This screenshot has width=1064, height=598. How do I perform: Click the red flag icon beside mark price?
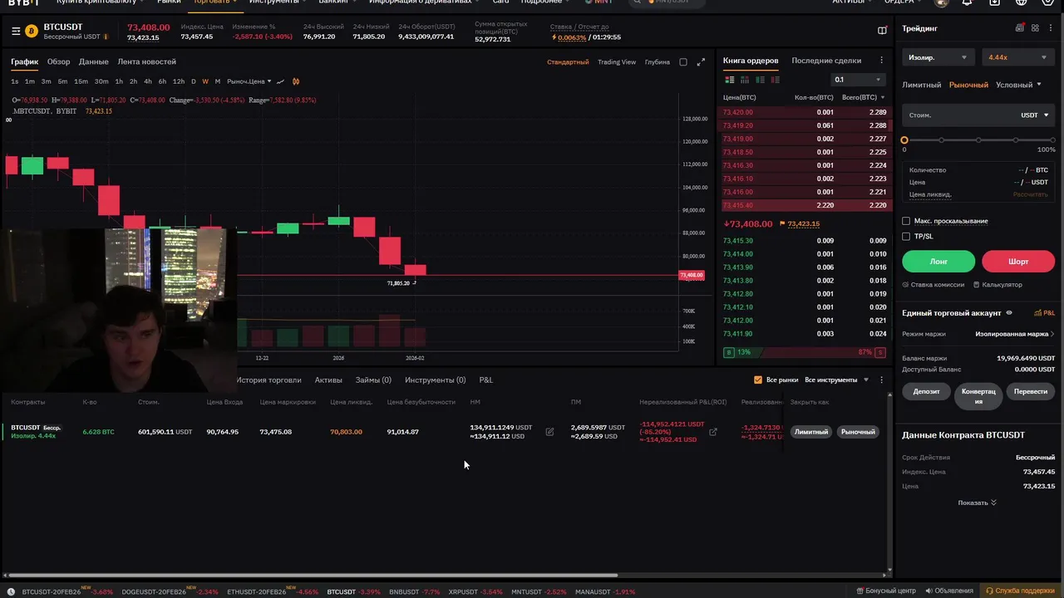[782, 224]
